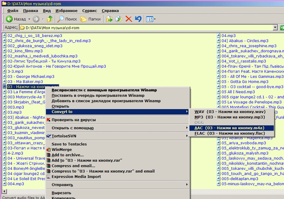
Task: Click the blue Undo arrow icon
Action: [138, 19]
